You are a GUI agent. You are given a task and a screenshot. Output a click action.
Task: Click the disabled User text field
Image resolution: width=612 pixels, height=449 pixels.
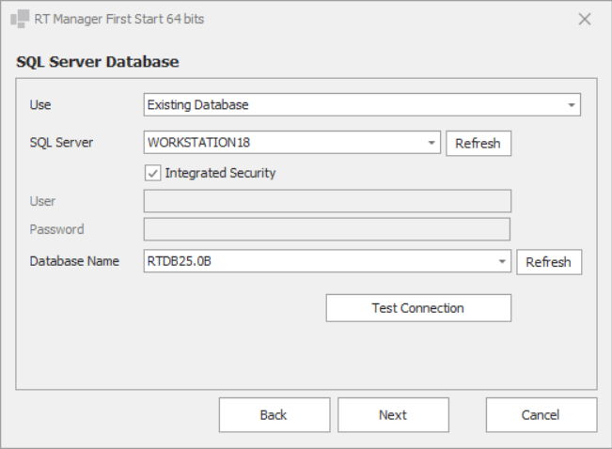[326, 201]
